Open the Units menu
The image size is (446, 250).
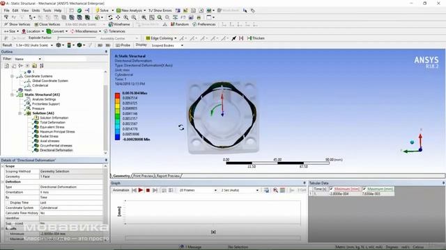36,10
